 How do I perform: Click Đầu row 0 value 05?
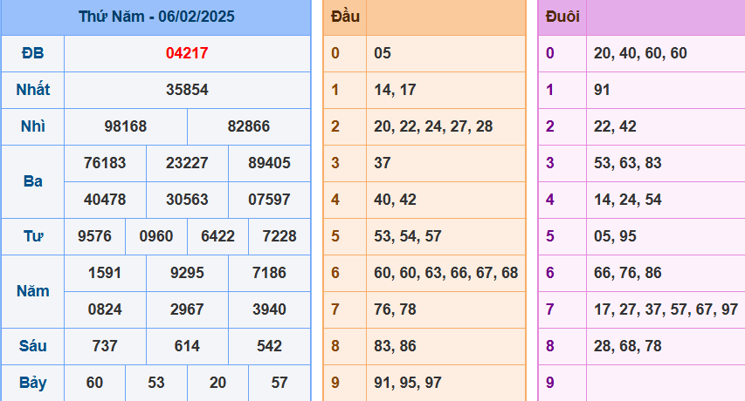[383, 53]
